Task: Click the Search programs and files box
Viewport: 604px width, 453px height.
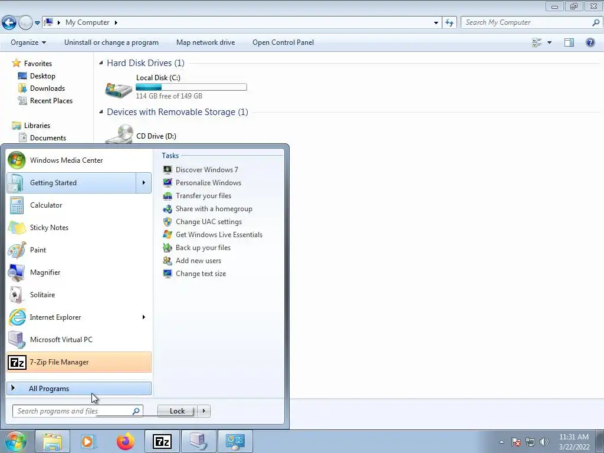Action: pyautogui.click(x=77, y=411)
